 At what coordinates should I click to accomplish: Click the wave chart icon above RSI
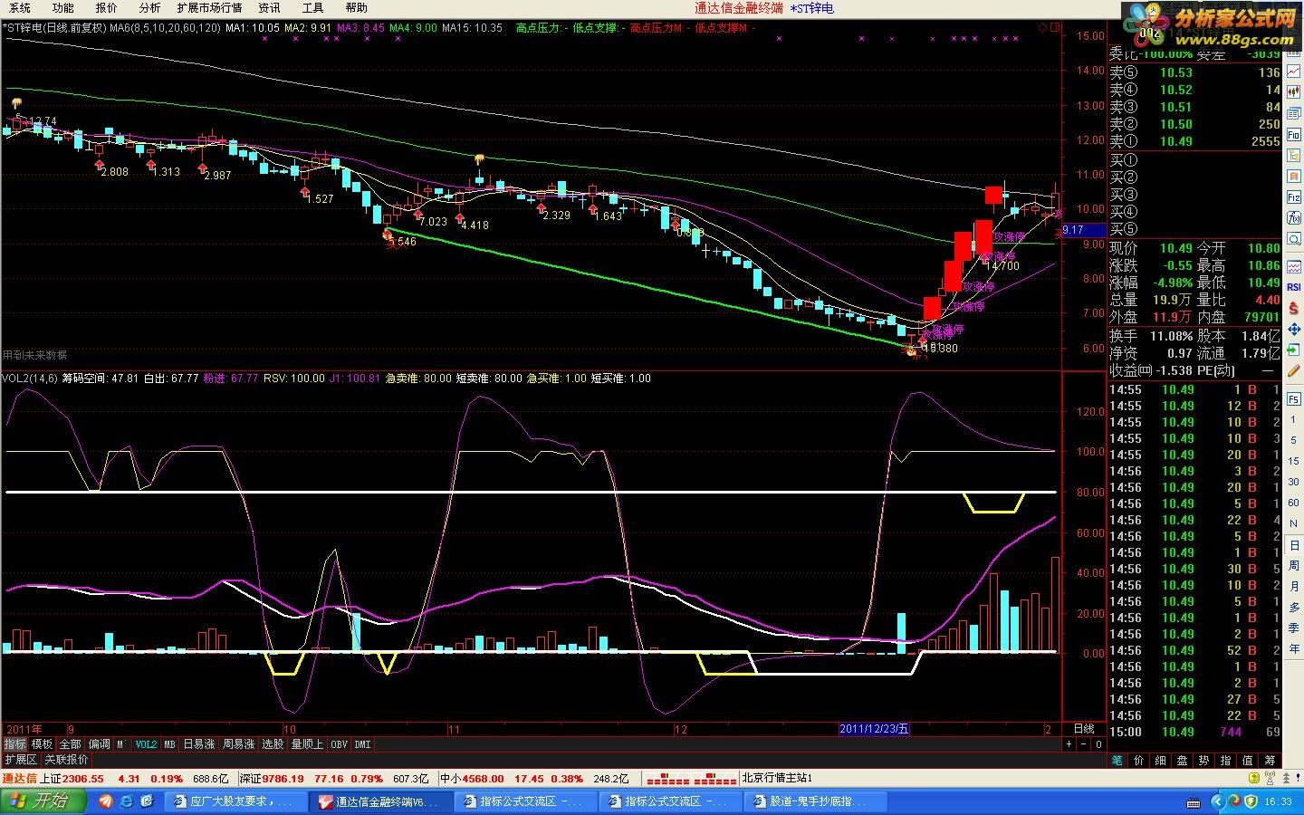(x=1294, y=267)
